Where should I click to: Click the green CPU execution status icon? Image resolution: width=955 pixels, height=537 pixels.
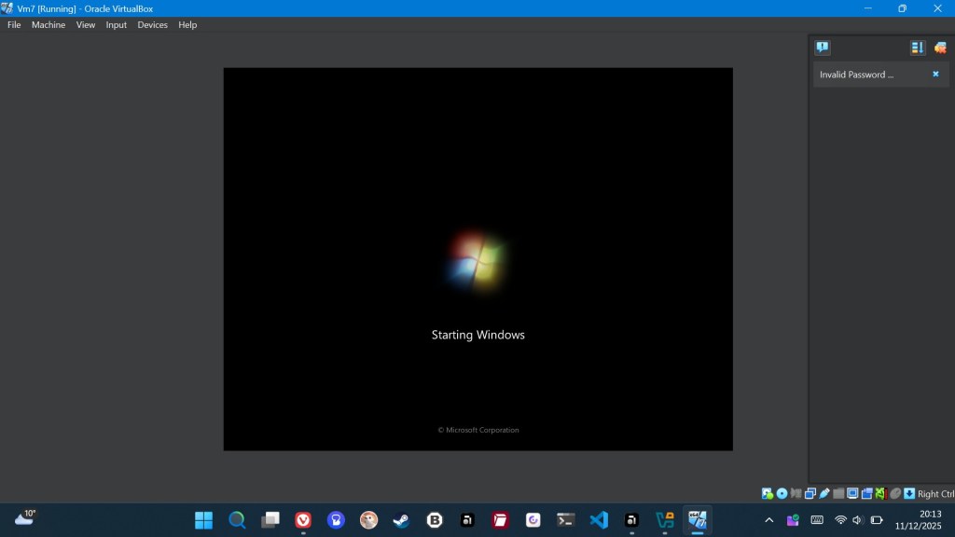(x=880, y=493)
